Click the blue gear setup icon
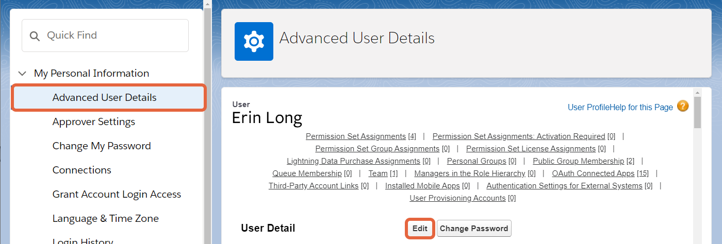This screenshot has width=722, height=244. click(x=254, y=41)
